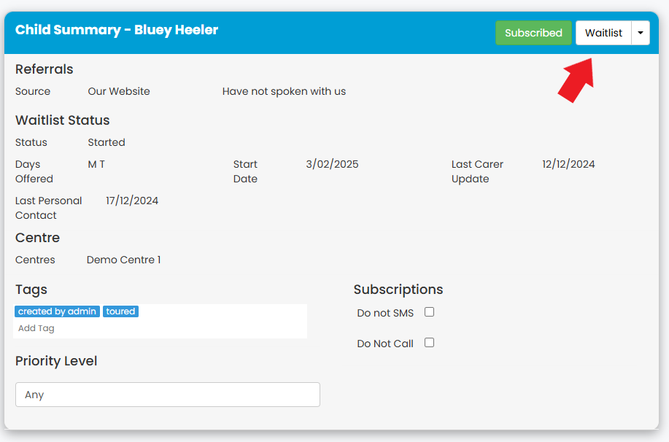Click the 'Do not SMS' label text
Viewport: 669px width, 442px height.
(x=385, y=313)
